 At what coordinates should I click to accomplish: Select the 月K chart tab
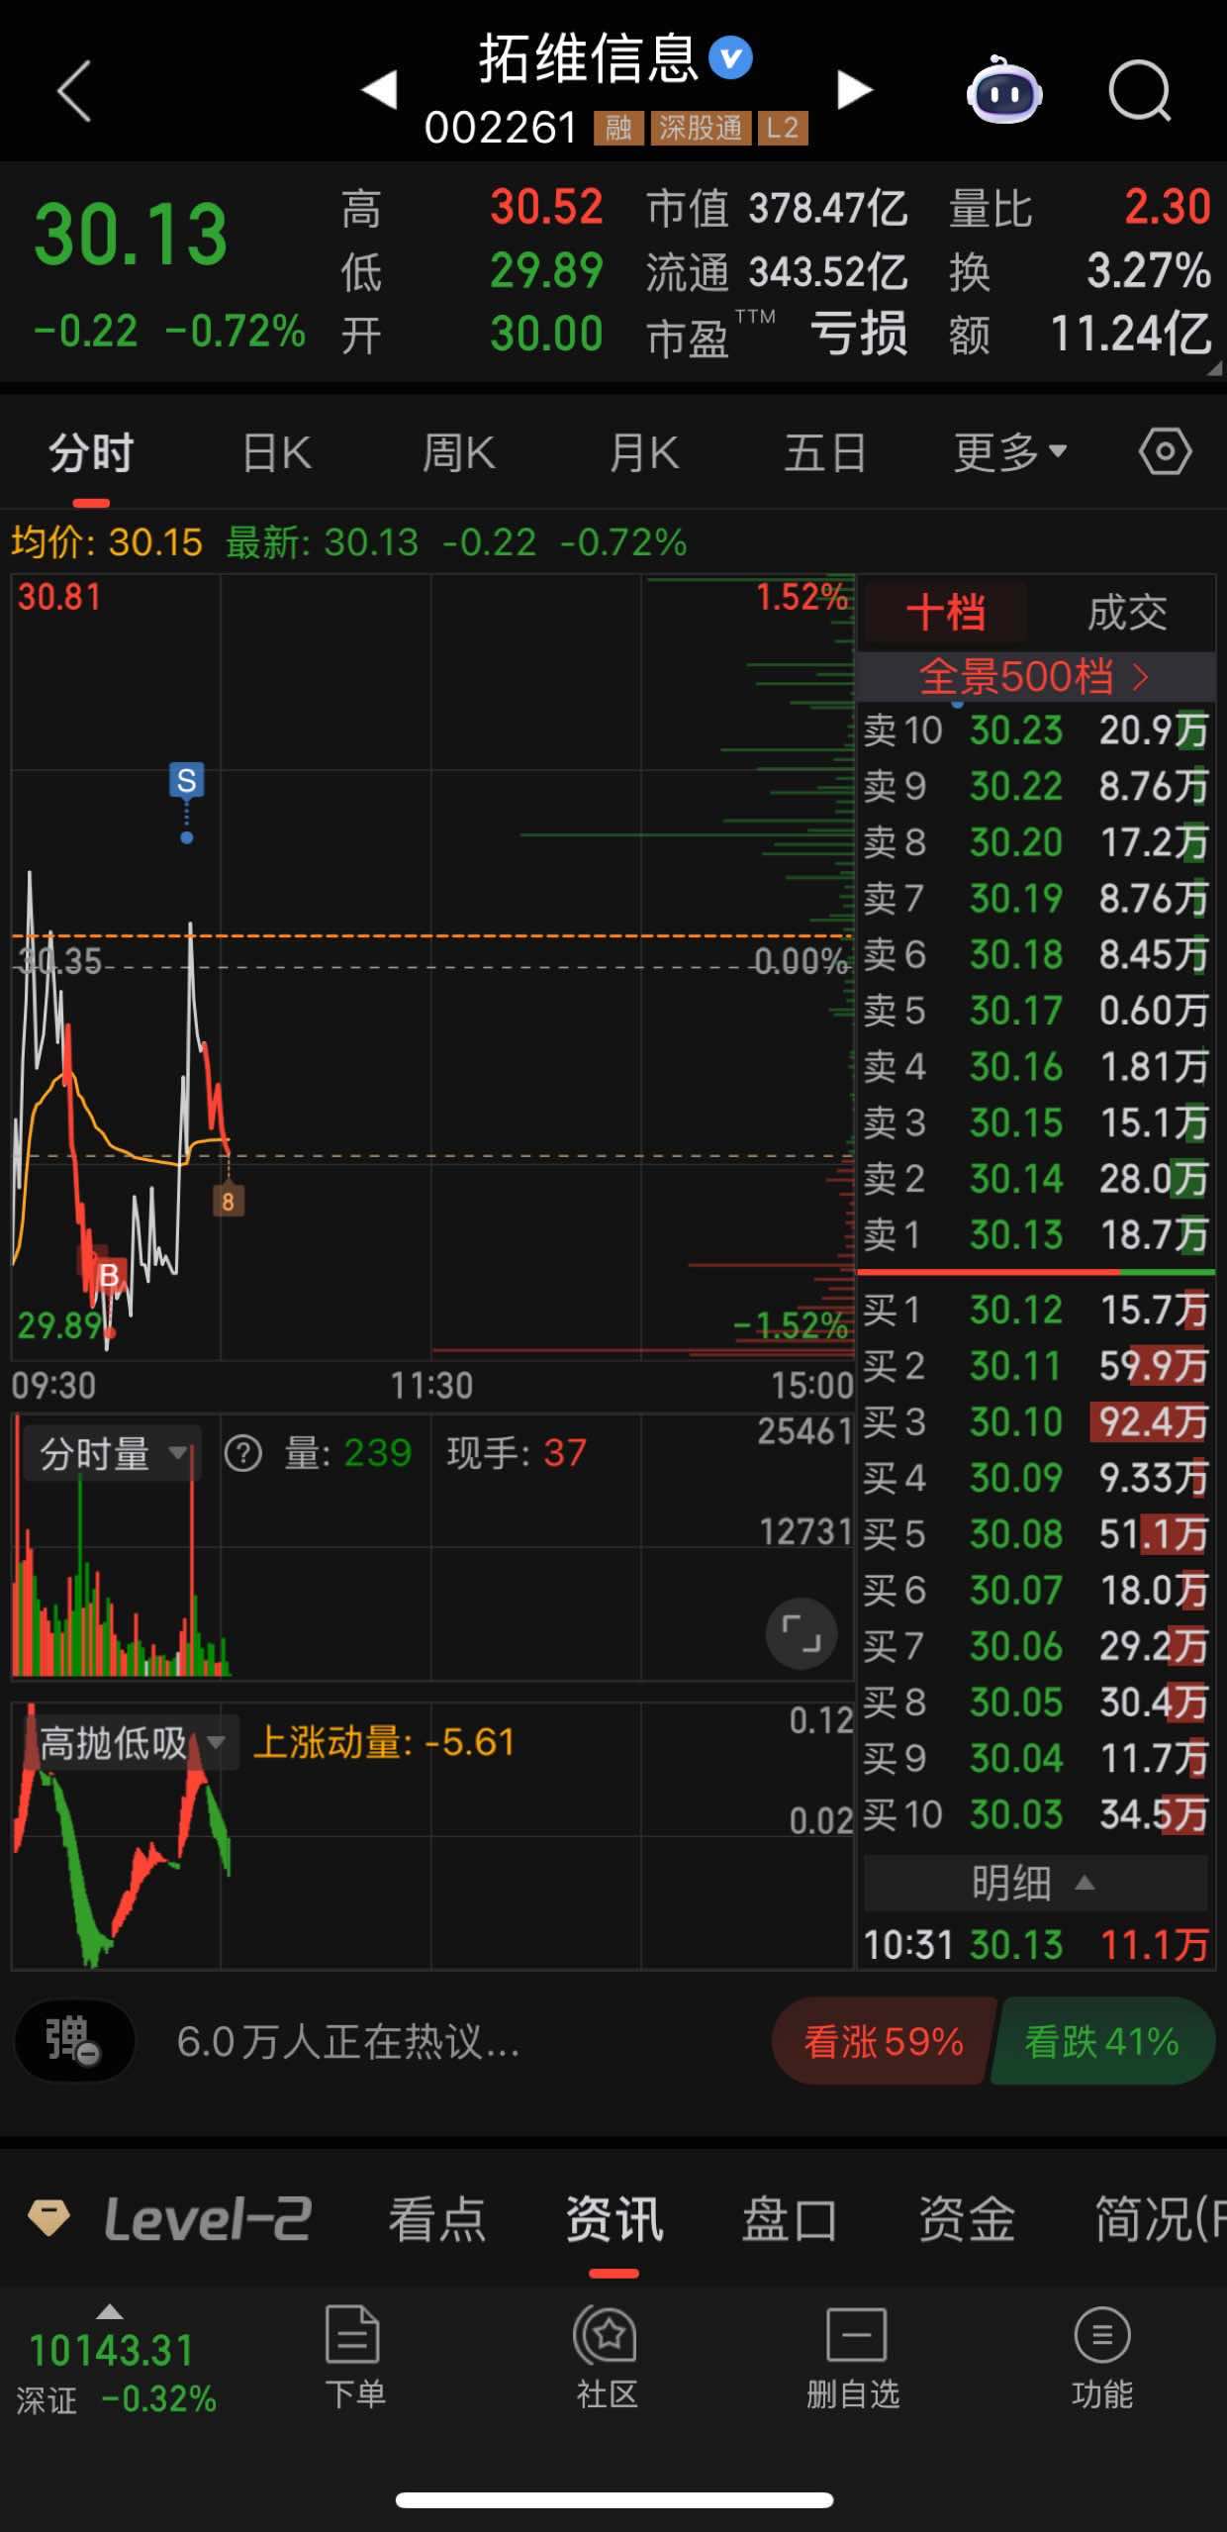pos(644,453)
